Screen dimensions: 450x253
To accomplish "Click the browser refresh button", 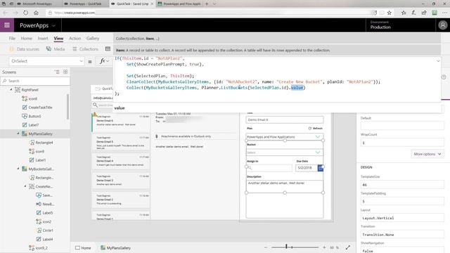I will pyautogui.click(x=26, y=13).
